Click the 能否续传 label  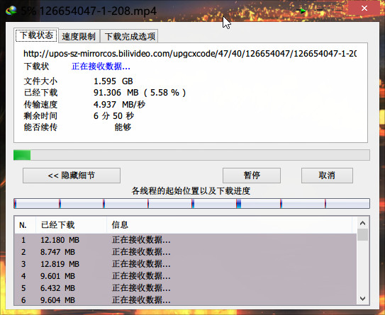(x=40, y=127)
